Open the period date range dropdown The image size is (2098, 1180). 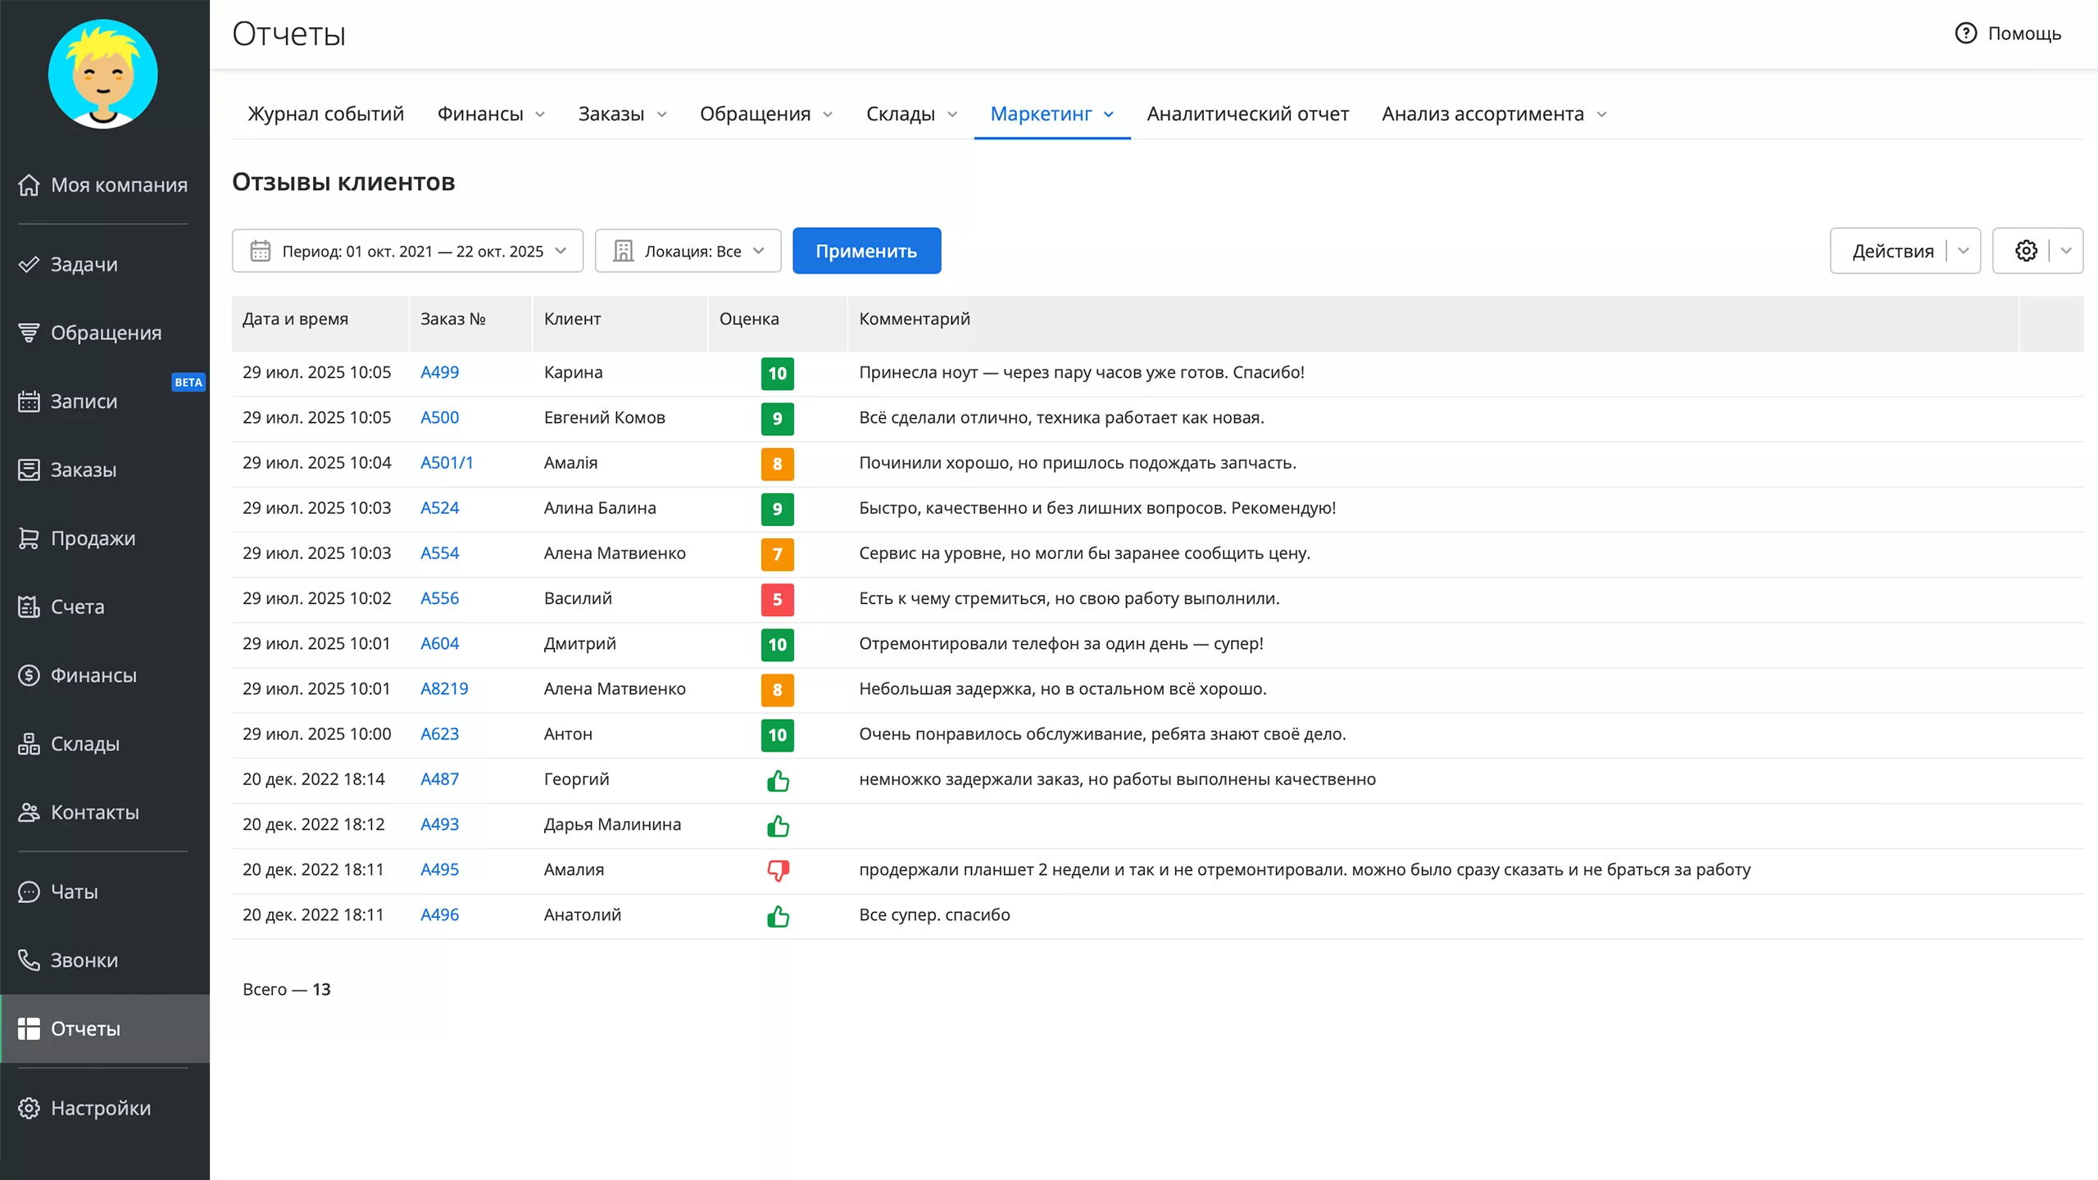click(407, 251)
